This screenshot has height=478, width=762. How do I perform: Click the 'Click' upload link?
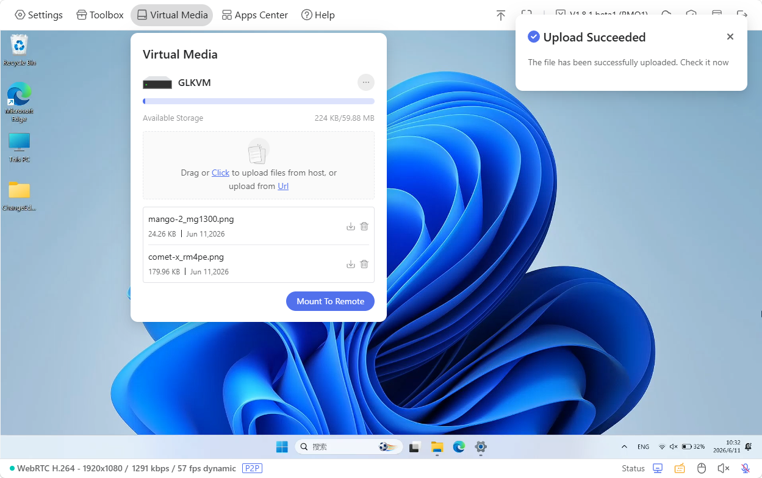click(220, 173)
